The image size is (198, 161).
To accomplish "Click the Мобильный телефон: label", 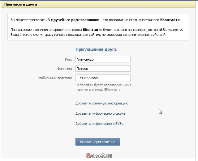I will coord(55,78).
